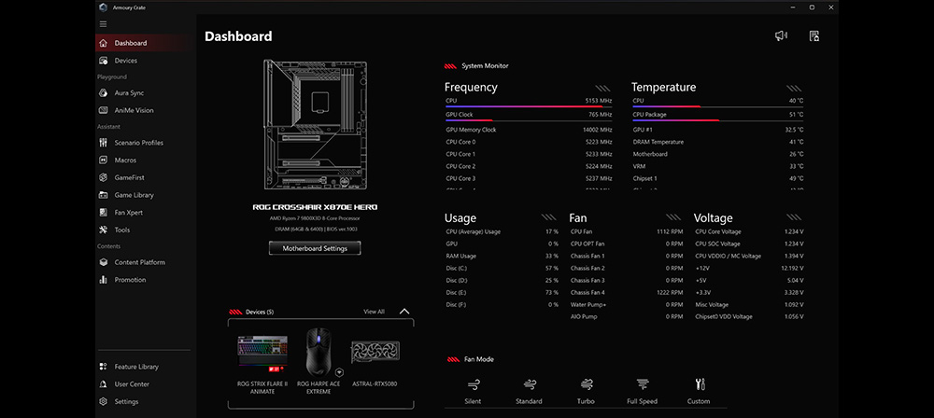
Task: Select the Silent fan mode icon
Action: [x=473, y=384]
